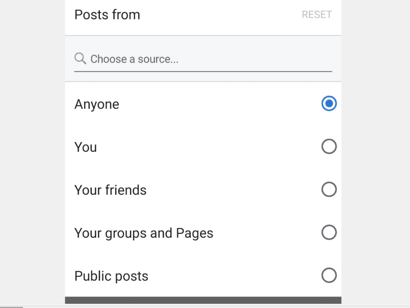Click the magnifying glass search icon
410x308 pixels.
coord(80,58)
